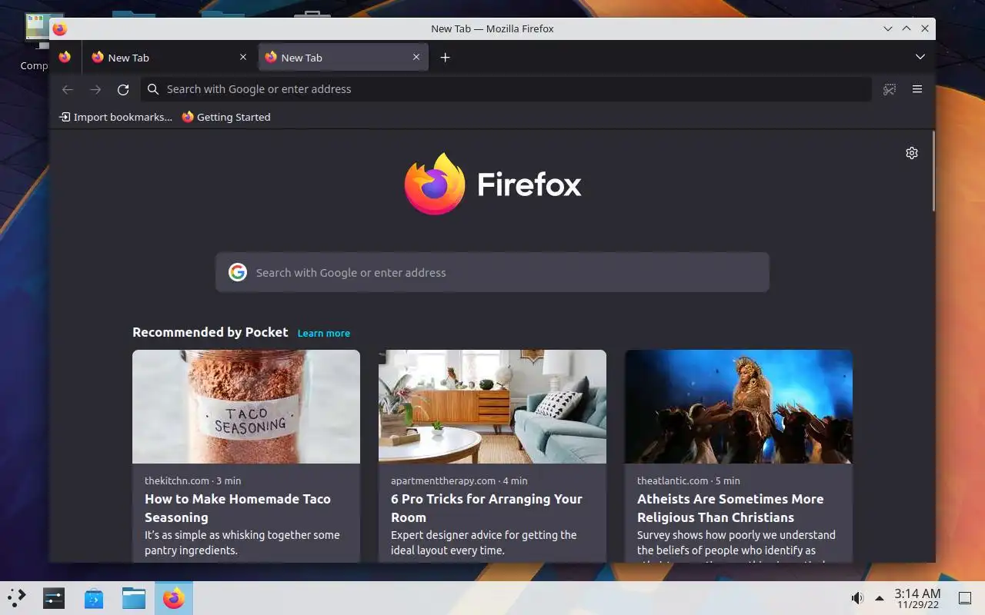Screen dimensions: 985x615
Task: Click the Firefox icon in title bar
Action: click(60, 28)
